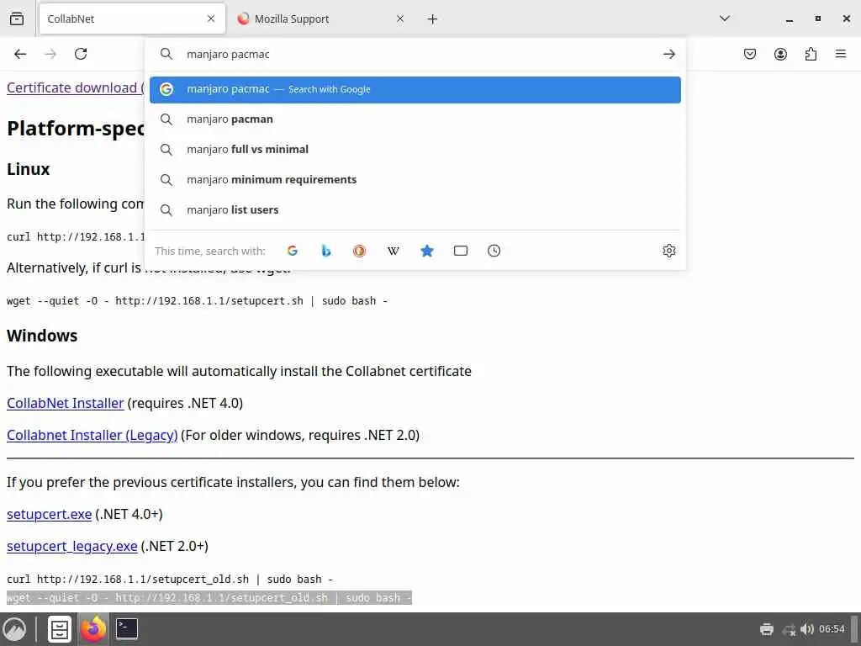Image resolution: width=861 pixels, height=646 pixels.
Task: Click the printer tray icon
Action: (767, 629)
